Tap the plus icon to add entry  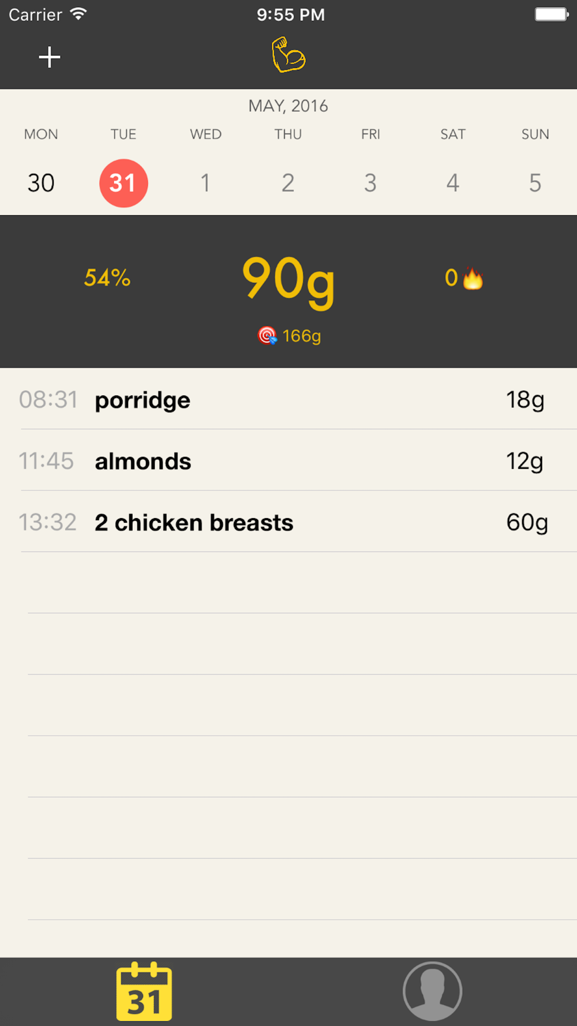tap(50, 57)
